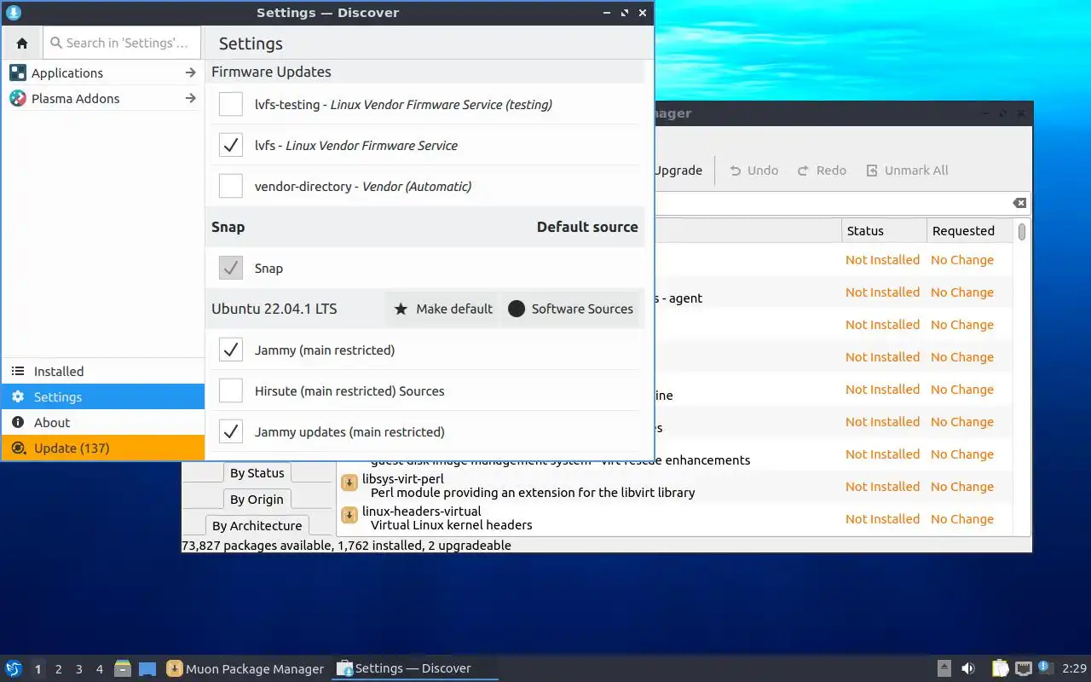
Task: Uncheck Jammy updates (main restricted)
Action: 231,431
